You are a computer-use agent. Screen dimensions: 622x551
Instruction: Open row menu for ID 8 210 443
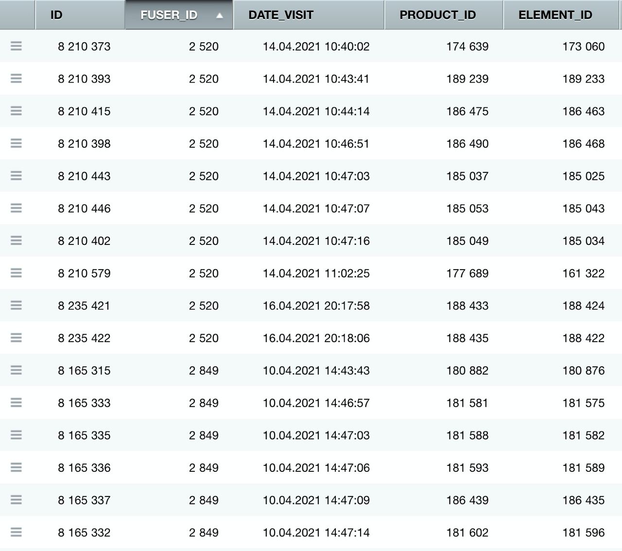tap(16, 176)
